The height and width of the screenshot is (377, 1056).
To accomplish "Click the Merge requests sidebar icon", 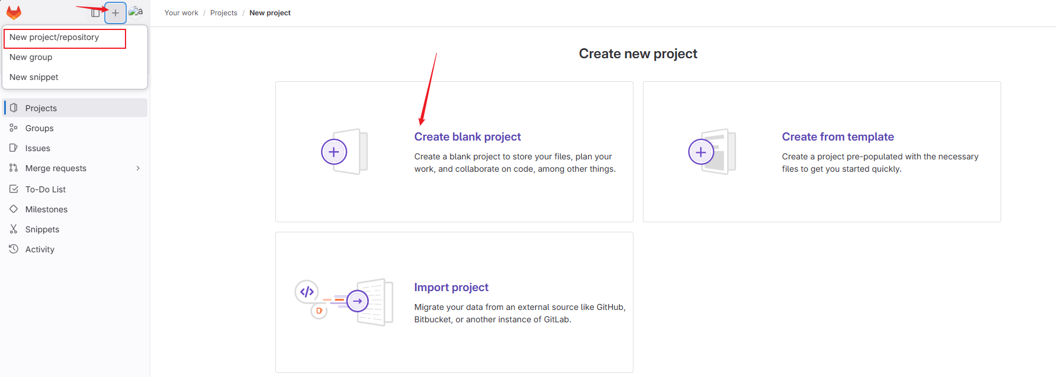I will (14, 168).
